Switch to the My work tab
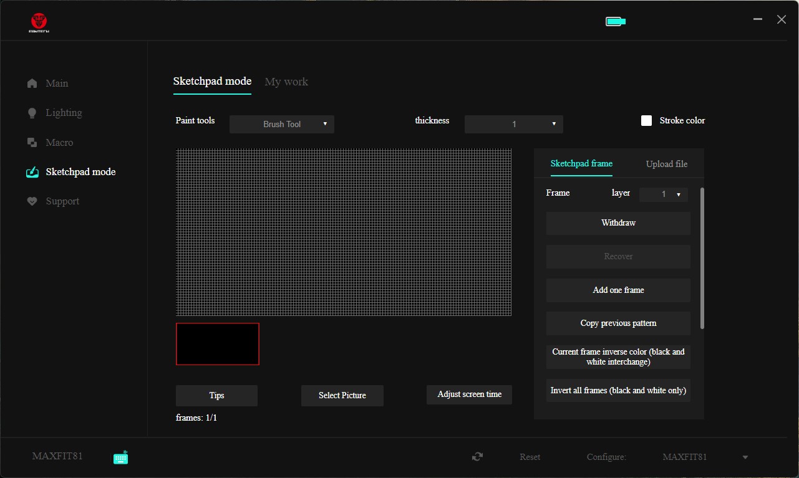799x478 pixels. click(286, 82)
